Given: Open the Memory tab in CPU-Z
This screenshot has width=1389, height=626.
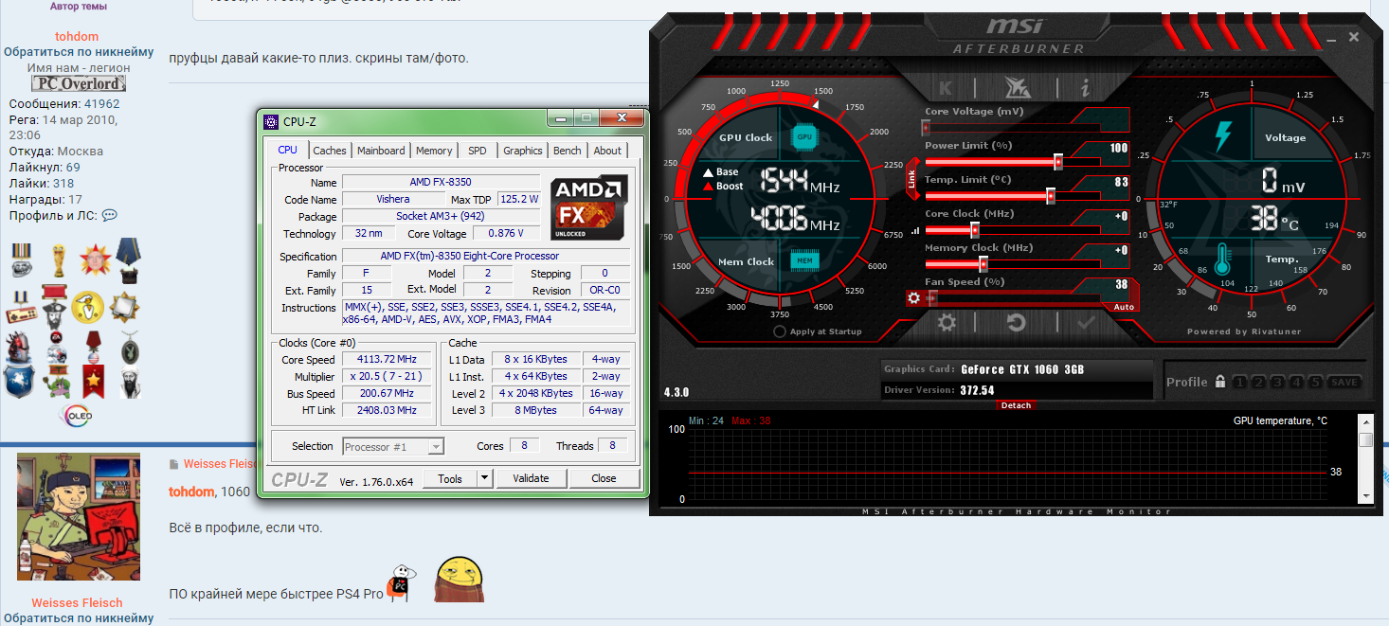Looking at the screenshot, I should pyautogui.click(x=434, y=151).
